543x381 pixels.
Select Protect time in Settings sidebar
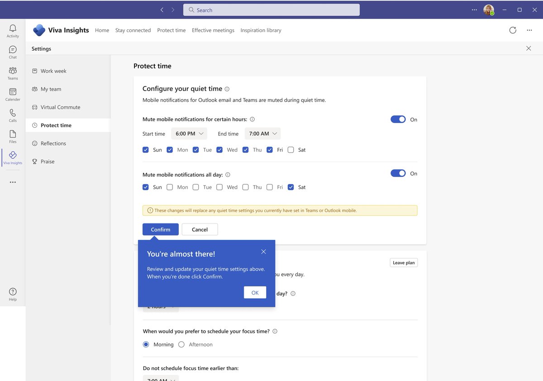pyautogui.click(x=68, y=125)
